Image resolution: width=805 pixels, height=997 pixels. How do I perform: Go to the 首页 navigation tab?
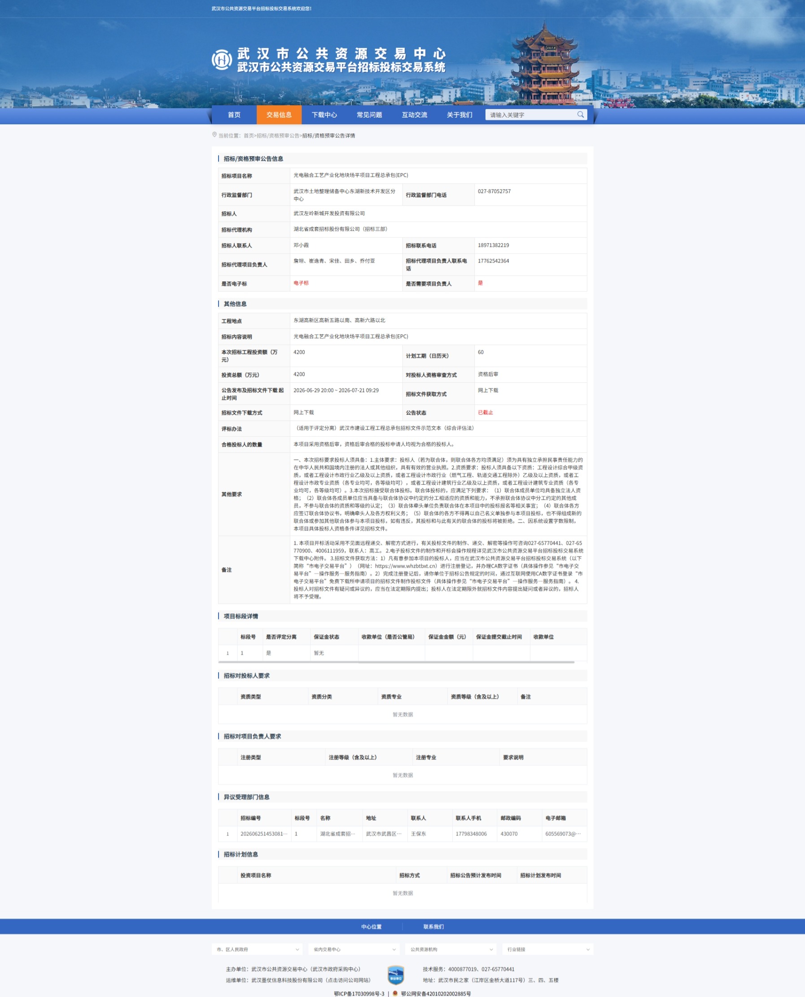(x=234, y=115)
